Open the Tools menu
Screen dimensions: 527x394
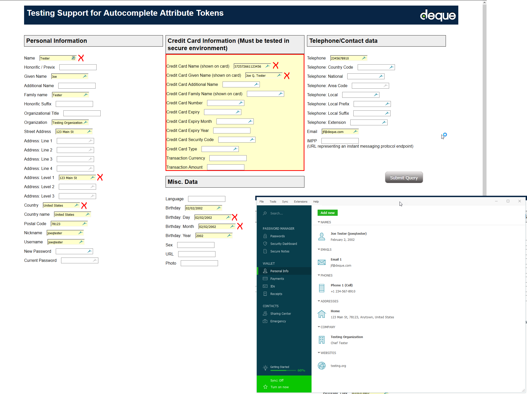coord(273,202)
